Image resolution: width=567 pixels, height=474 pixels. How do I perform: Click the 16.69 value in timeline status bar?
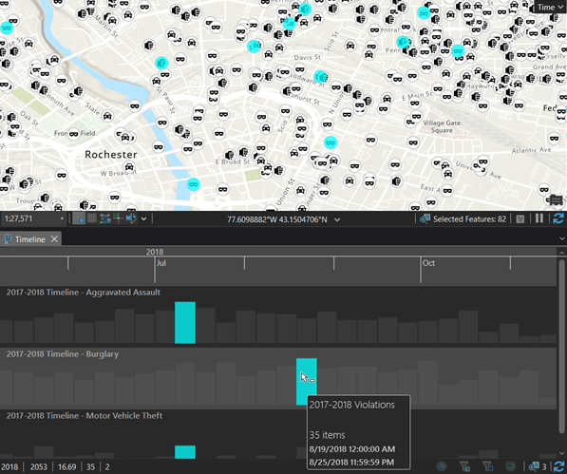(67, 466)
